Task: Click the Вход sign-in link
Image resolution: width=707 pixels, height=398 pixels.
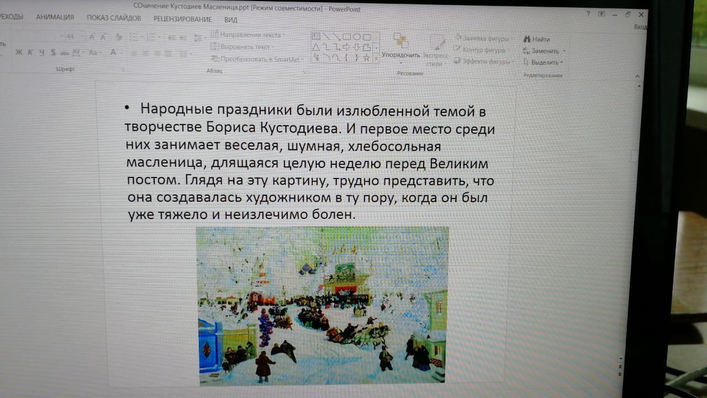Action: [x=641, y=27]
